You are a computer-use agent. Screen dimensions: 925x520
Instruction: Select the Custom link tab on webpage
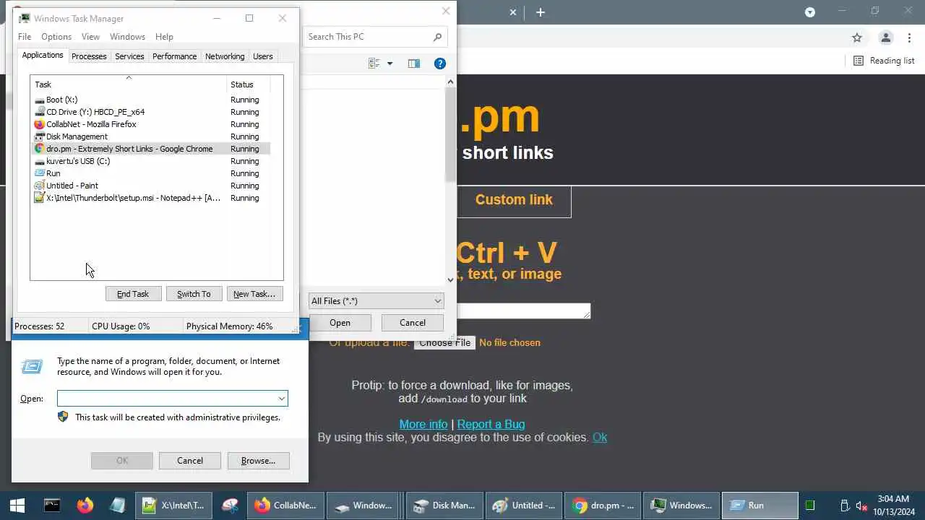click(x=514, y=201)
